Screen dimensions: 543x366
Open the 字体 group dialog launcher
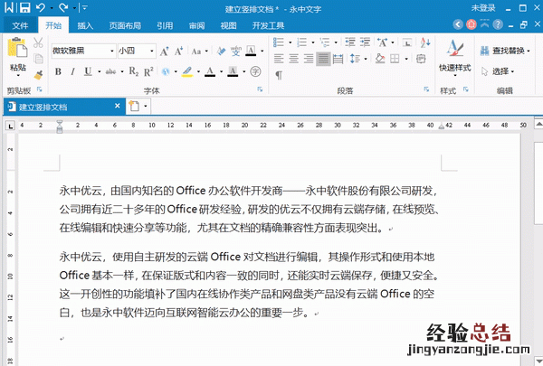tap(260, 89)
